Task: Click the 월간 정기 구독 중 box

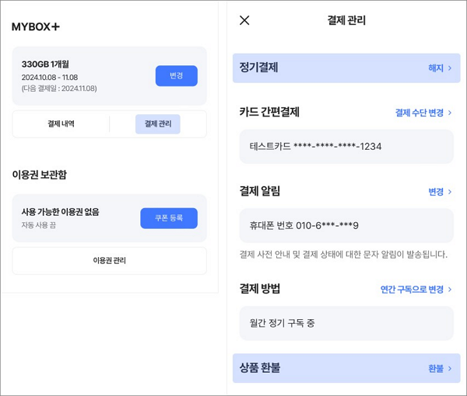Action: [346, 323]
